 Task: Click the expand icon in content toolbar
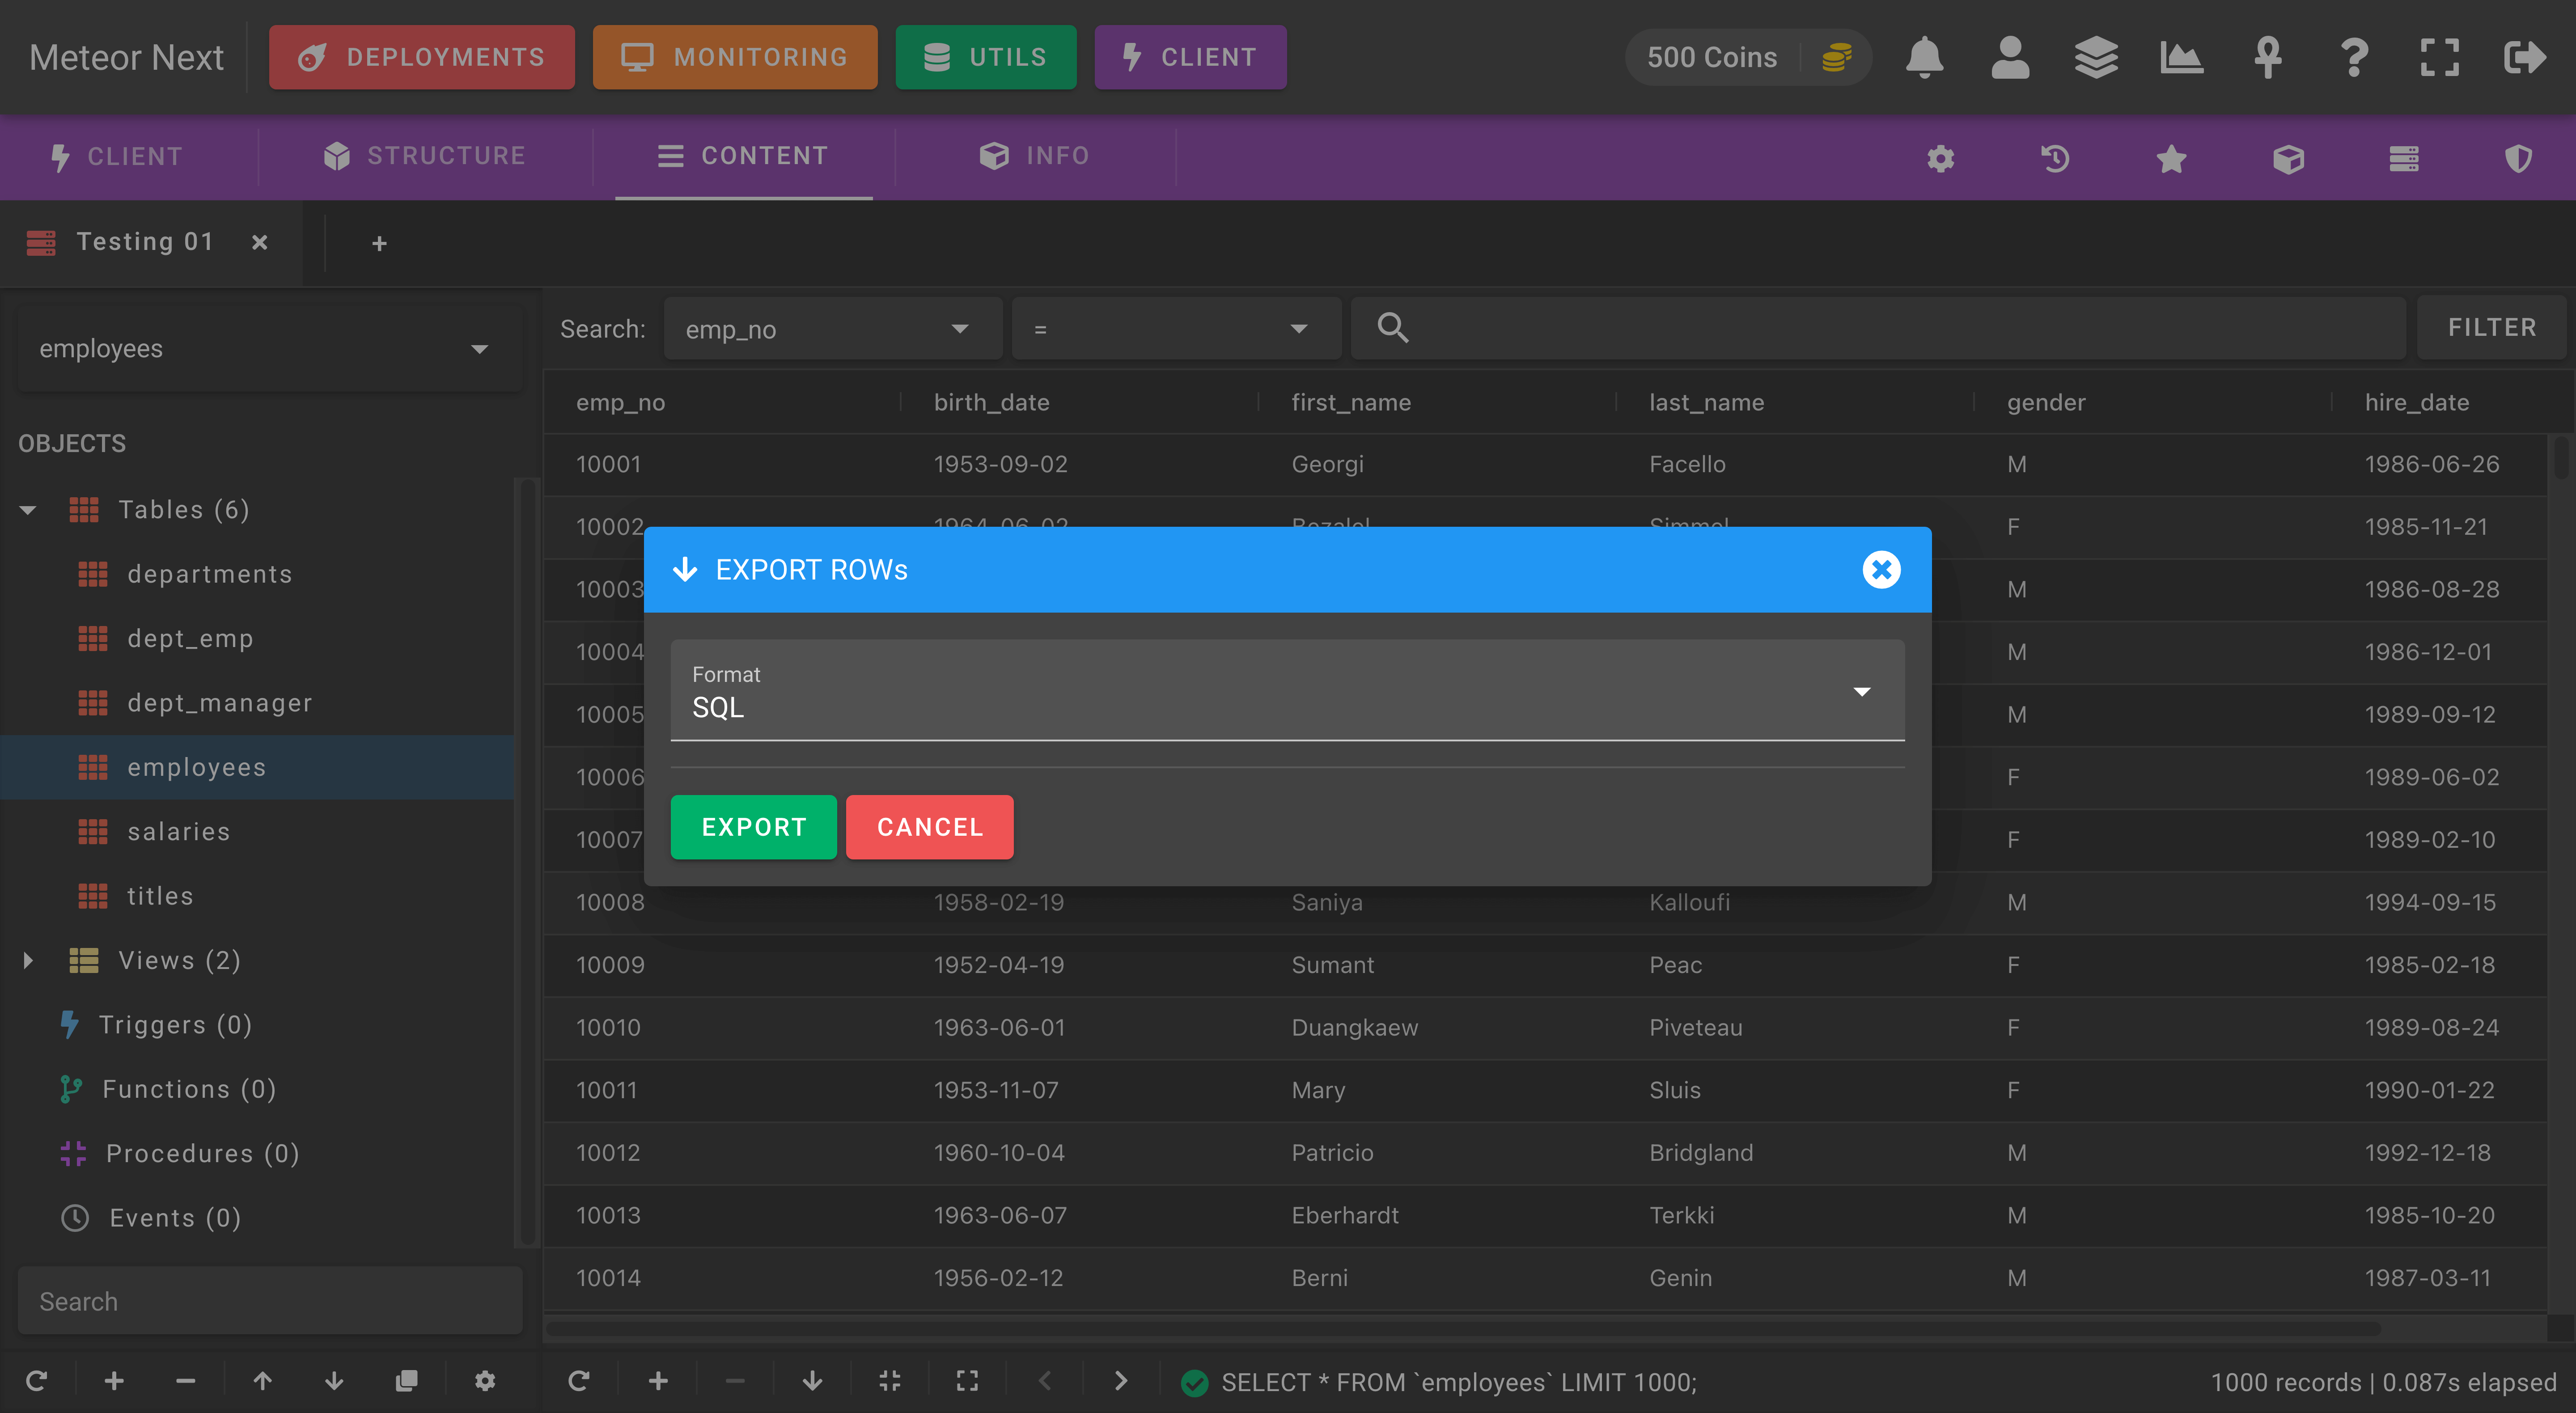pos(967,1381)
